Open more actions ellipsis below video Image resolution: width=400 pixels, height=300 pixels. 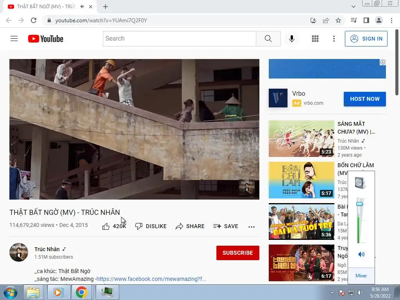click(x=252, y=227)
